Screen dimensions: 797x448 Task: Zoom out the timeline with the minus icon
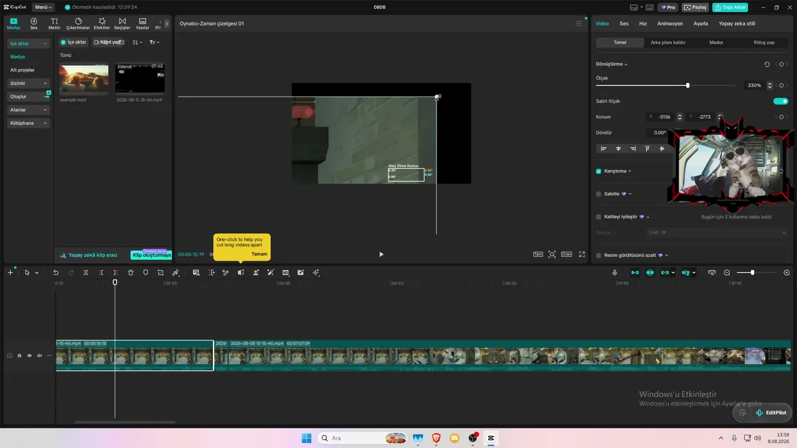point(727,273)
